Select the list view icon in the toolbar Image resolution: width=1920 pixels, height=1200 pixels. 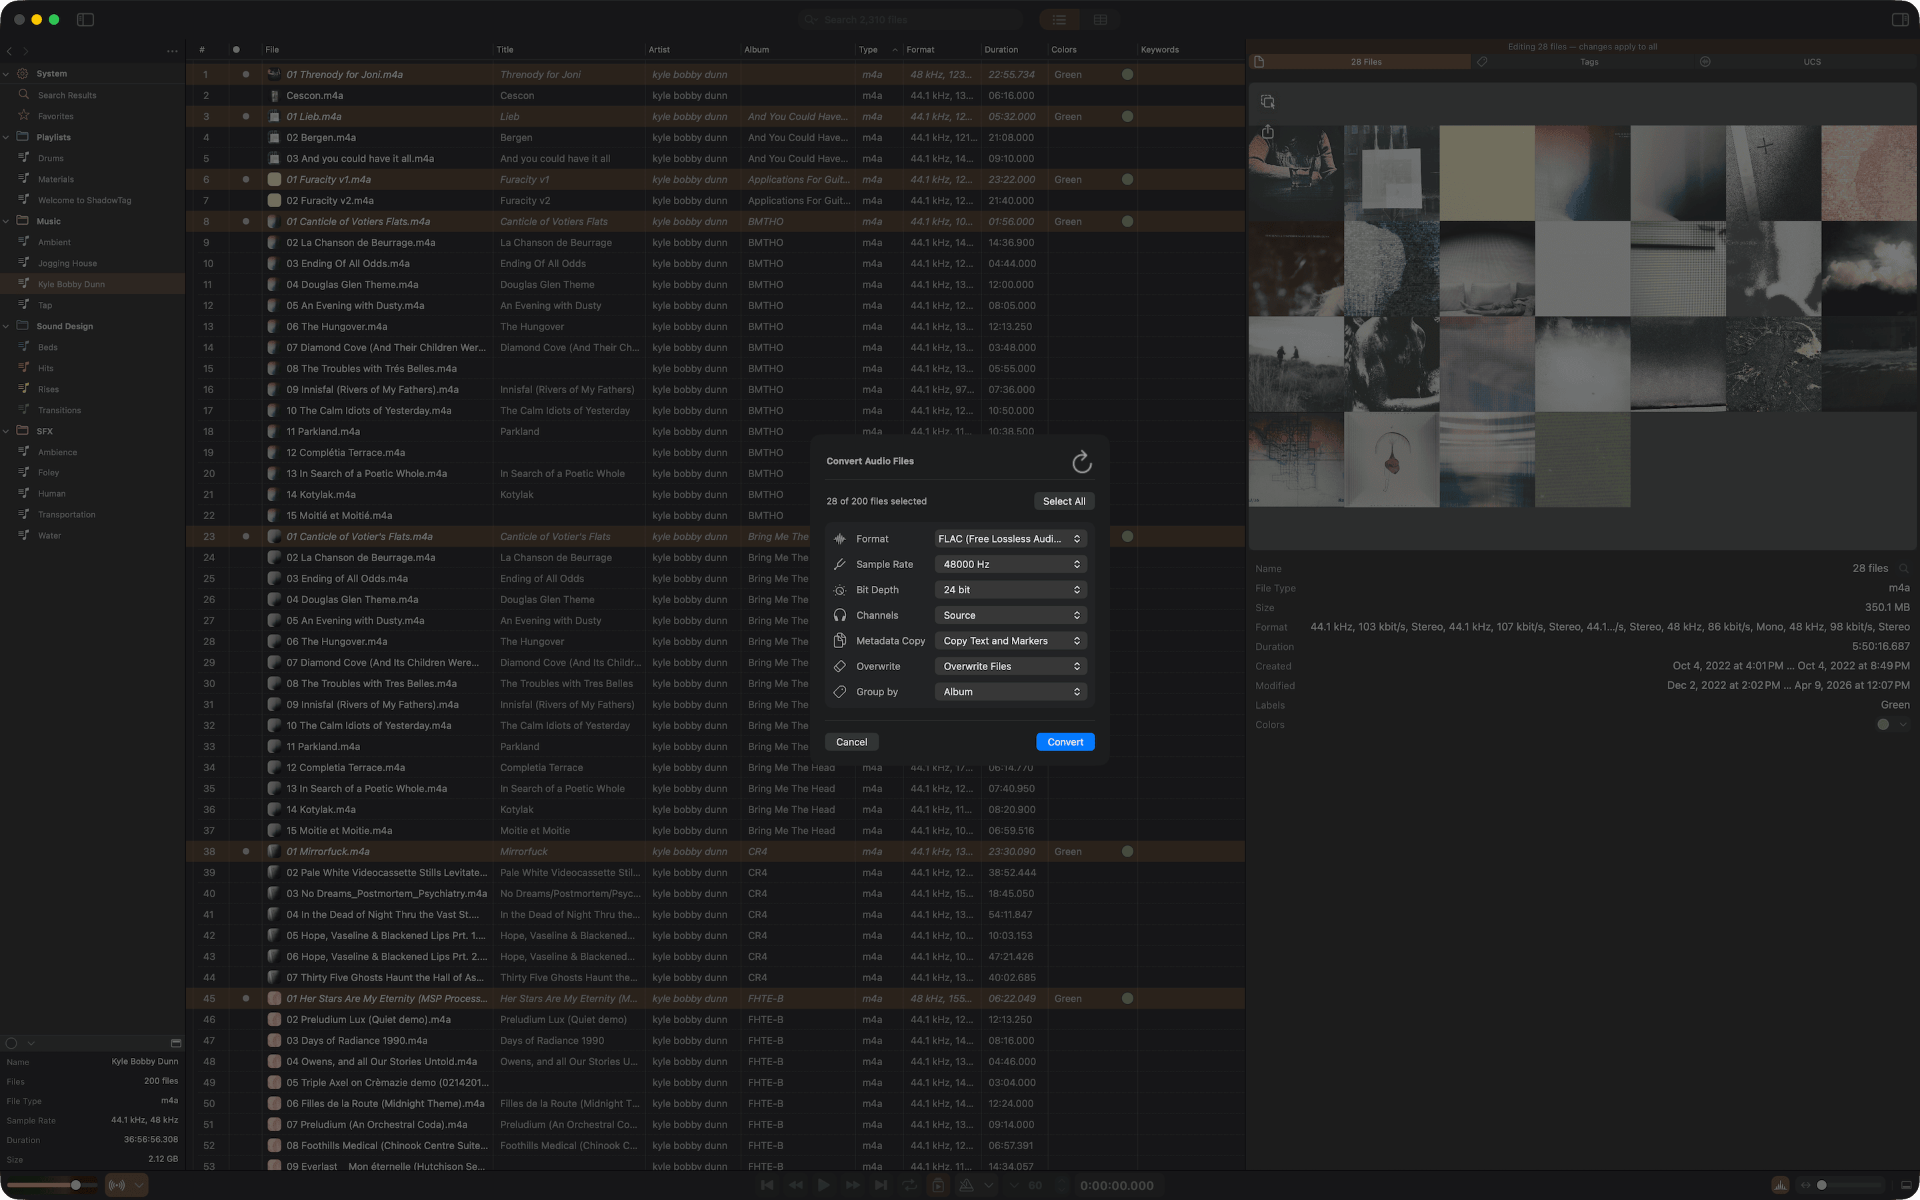click(x=1059, y=19)
